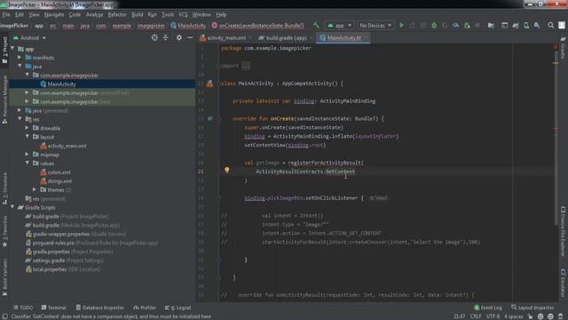This screenshot has width=568, height=320.
Task: Click the Make Project hammer icon
Action: coord(316,26)
